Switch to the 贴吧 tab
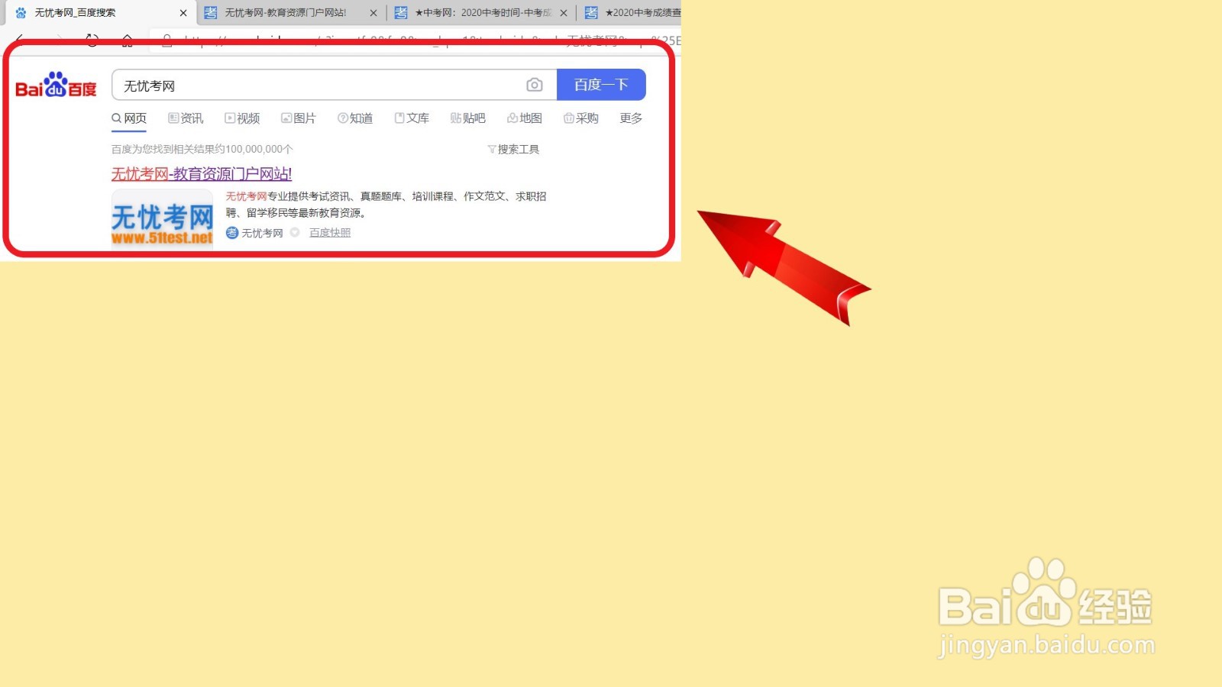Viewport: 1222px width, 687px height. 468,118
